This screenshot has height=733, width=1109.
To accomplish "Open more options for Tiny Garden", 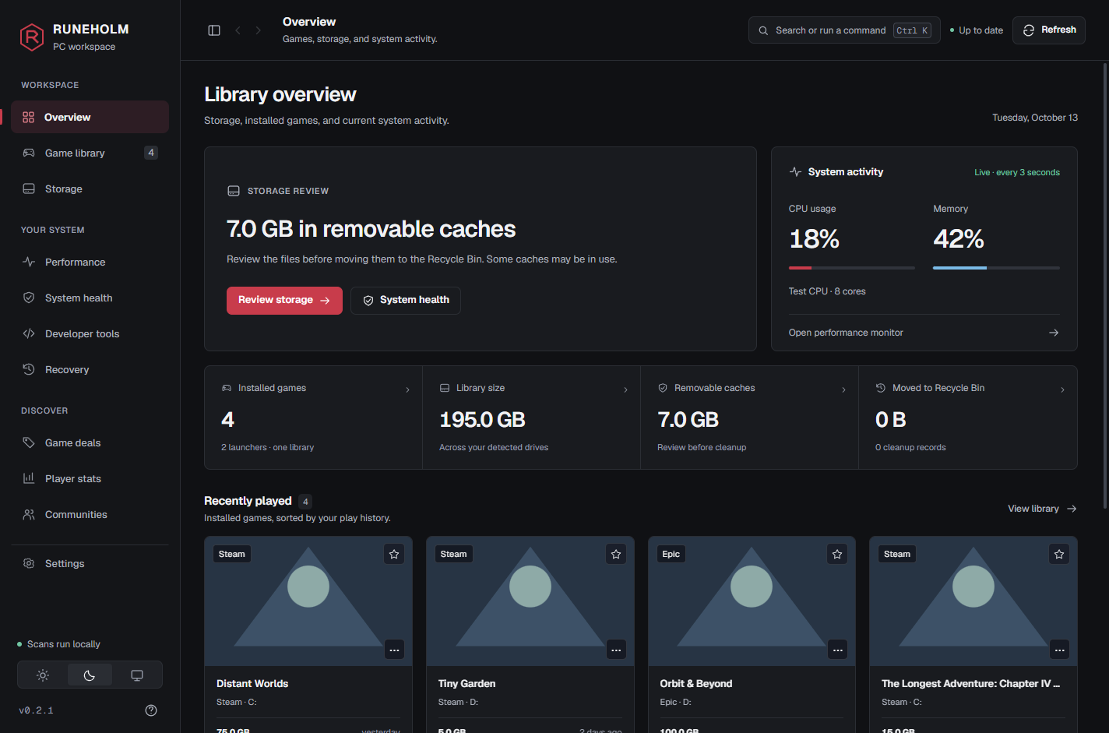I will [617, 650].
